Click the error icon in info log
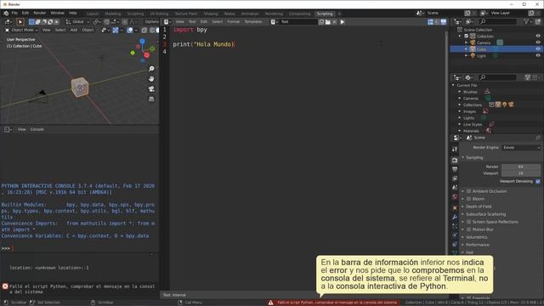 (5, 286)
